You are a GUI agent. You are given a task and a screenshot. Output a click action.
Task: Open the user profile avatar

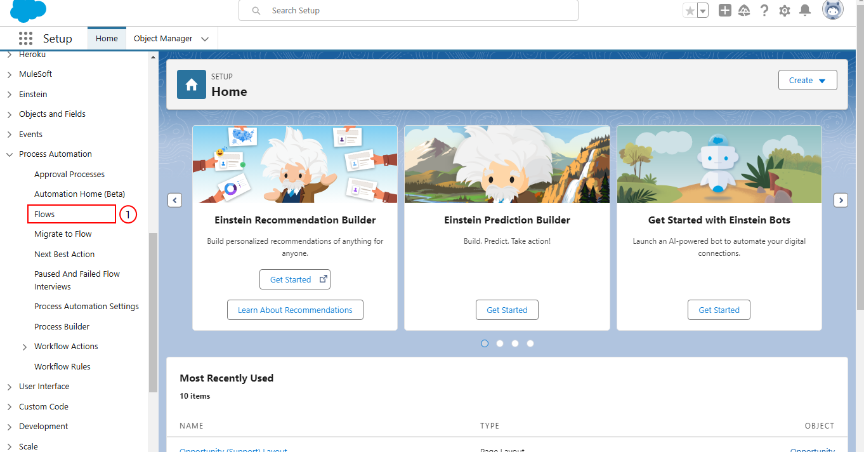[x=832, y=10]
